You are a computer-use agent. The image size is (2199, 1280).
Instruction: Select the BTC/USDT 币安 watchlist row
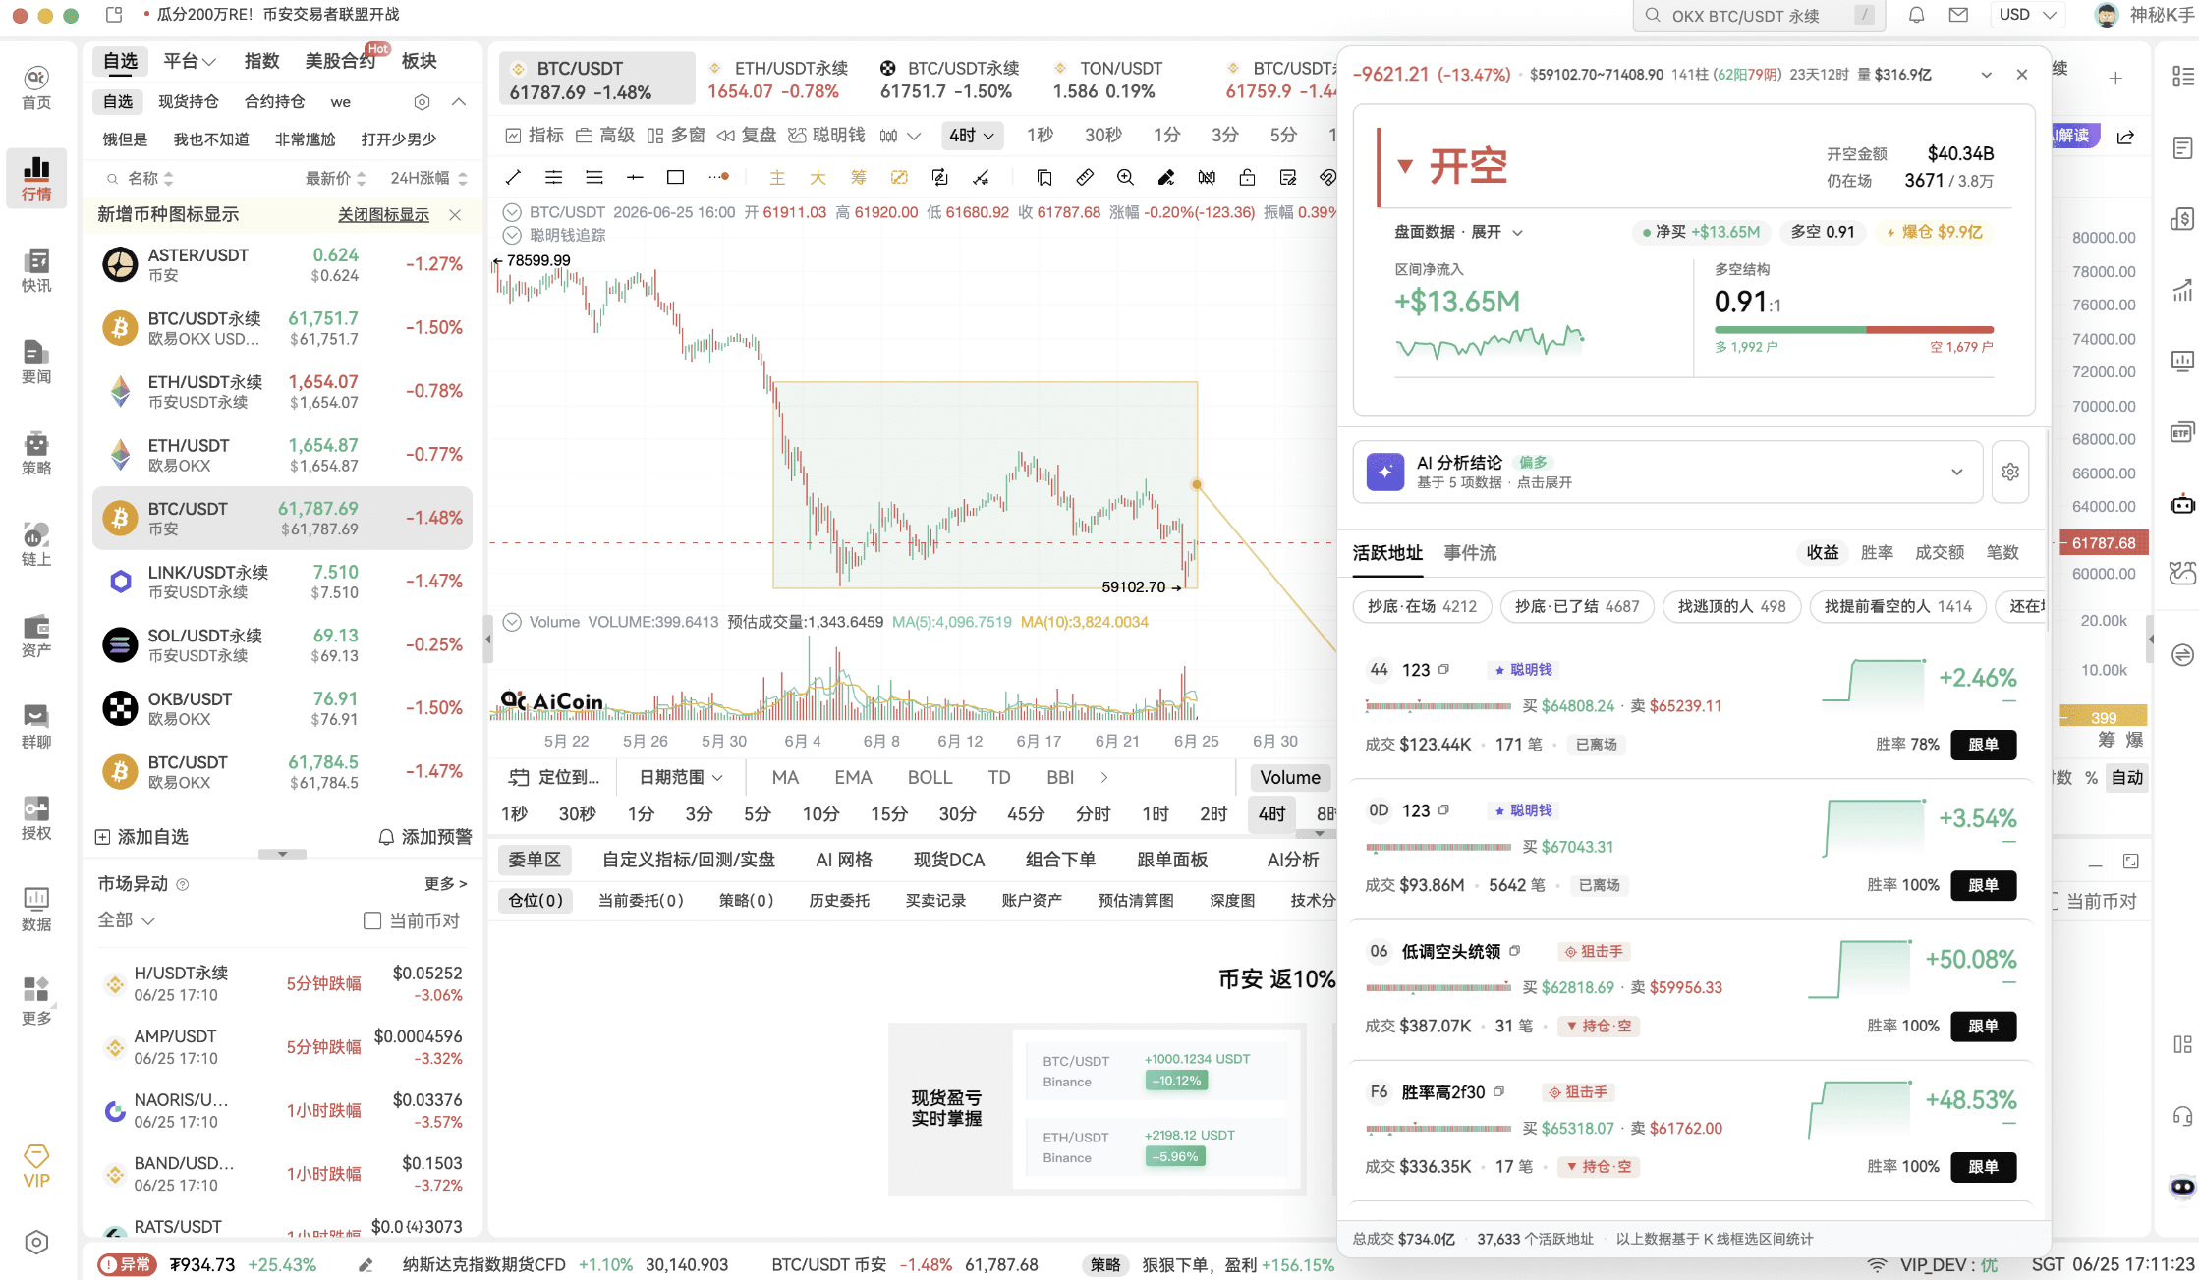282,518
